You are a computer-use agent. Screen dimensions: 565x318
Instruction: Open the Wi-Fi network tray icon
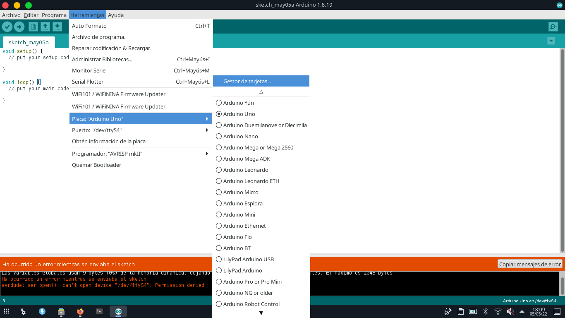click(x=498, y=311)
